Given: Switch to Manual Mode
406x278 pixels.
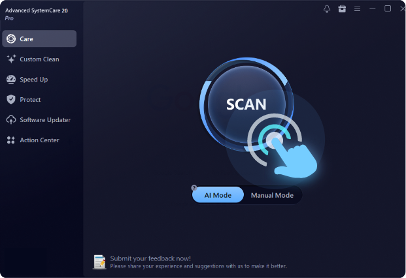Looking at the screenshot, I should 272,195.
